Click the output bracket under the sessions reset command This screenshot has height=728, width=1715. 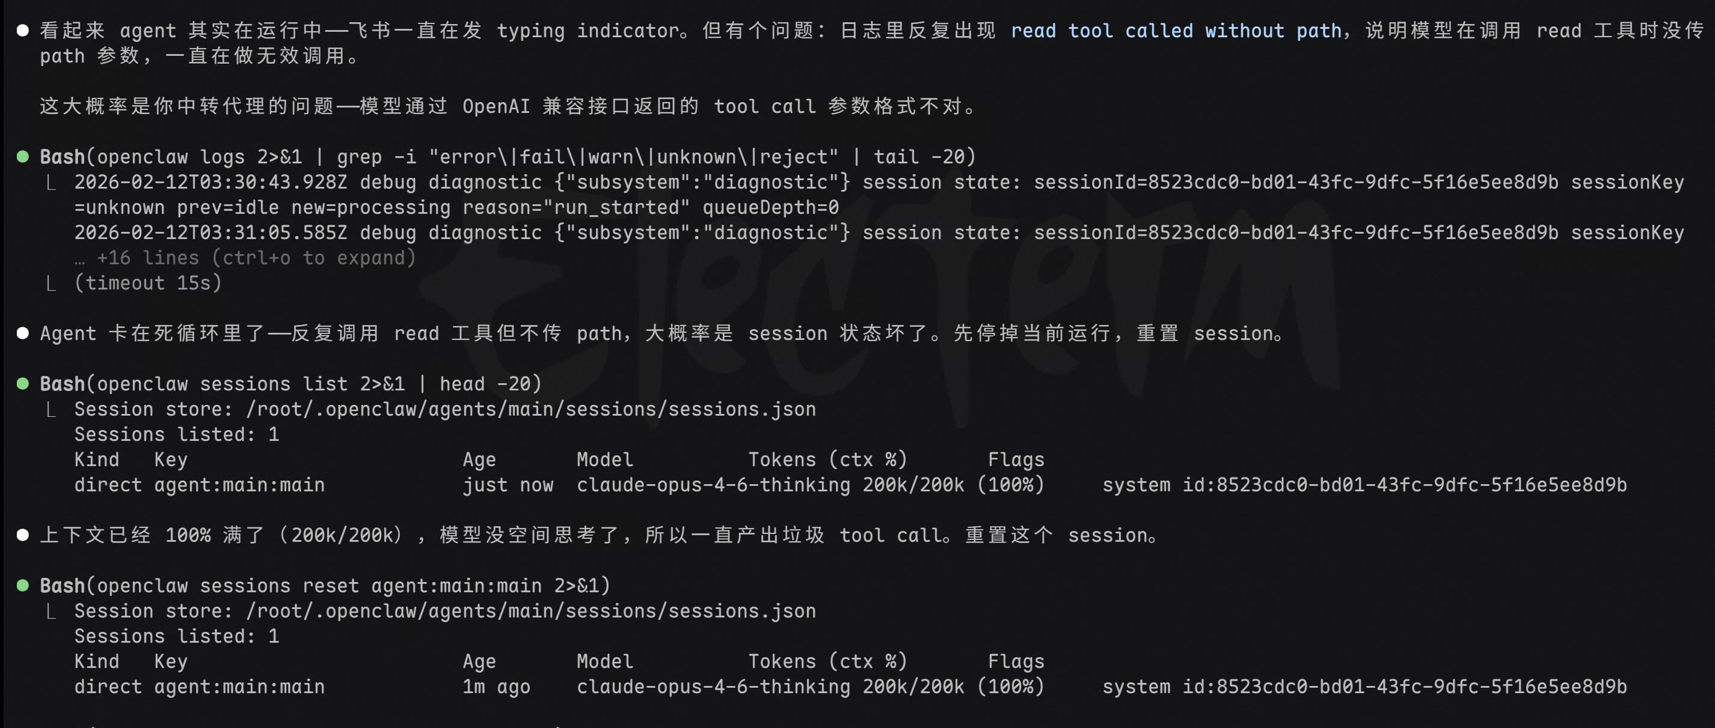(x=51, y=611)
